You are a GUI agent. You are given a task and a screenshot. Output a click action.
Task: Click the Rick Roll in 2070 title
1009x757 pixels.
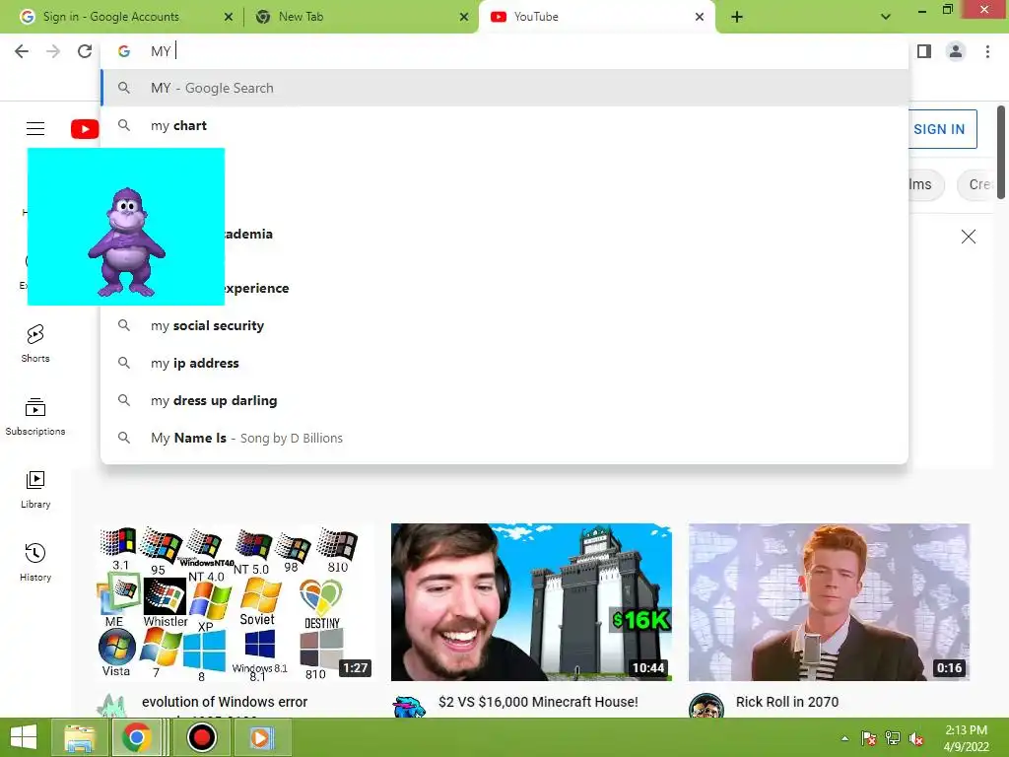click(x=787, y=702)
